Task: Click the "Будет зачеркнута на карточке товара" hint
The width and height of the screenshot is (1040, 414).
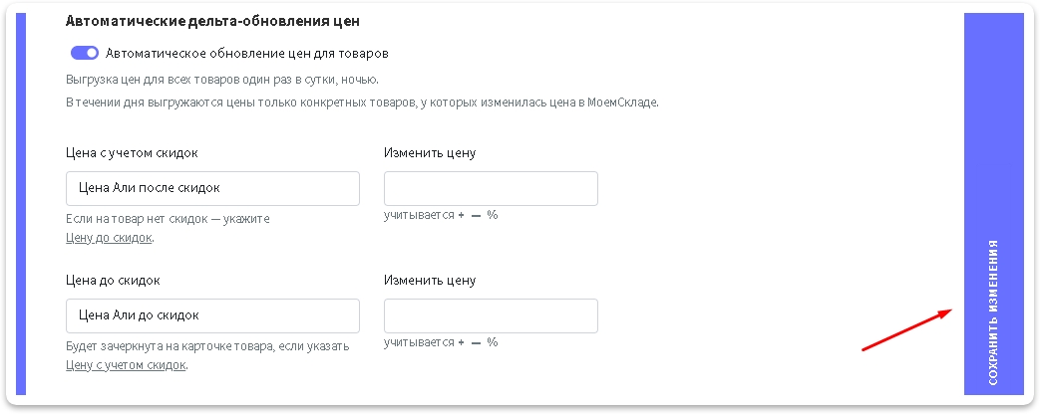Action: coord(207,346)
